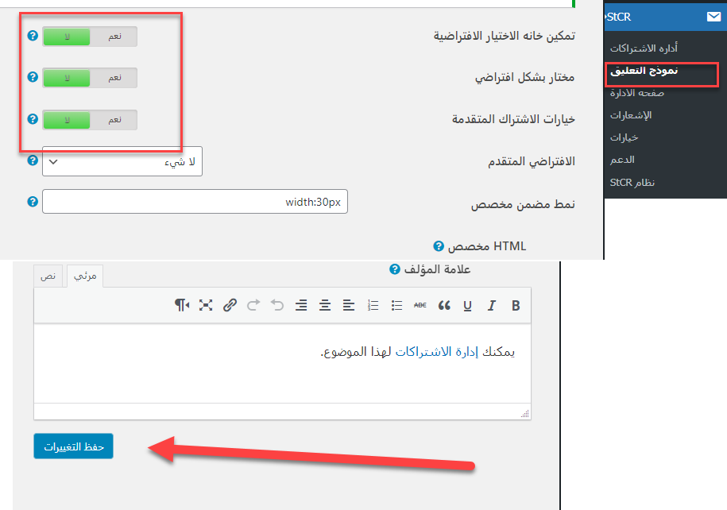Image resolution: width=727 pixels, height=510 pixels.
Task: Center align text in the editor
Action: [325, 305]
